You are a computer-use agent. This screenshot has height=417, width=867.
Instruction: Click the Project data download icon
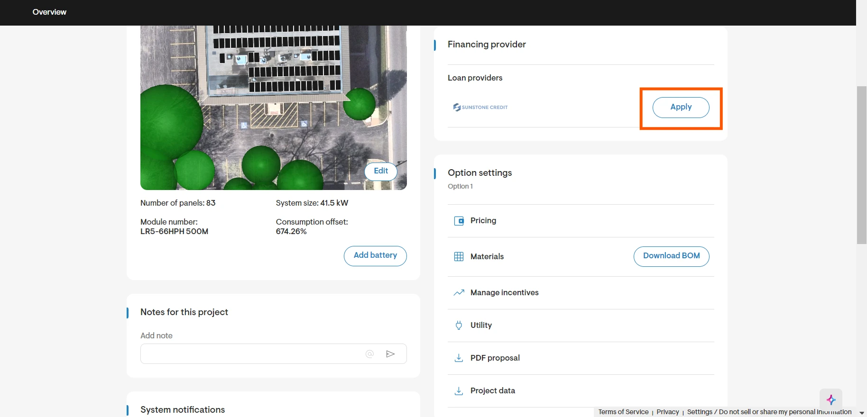[459, 391]
